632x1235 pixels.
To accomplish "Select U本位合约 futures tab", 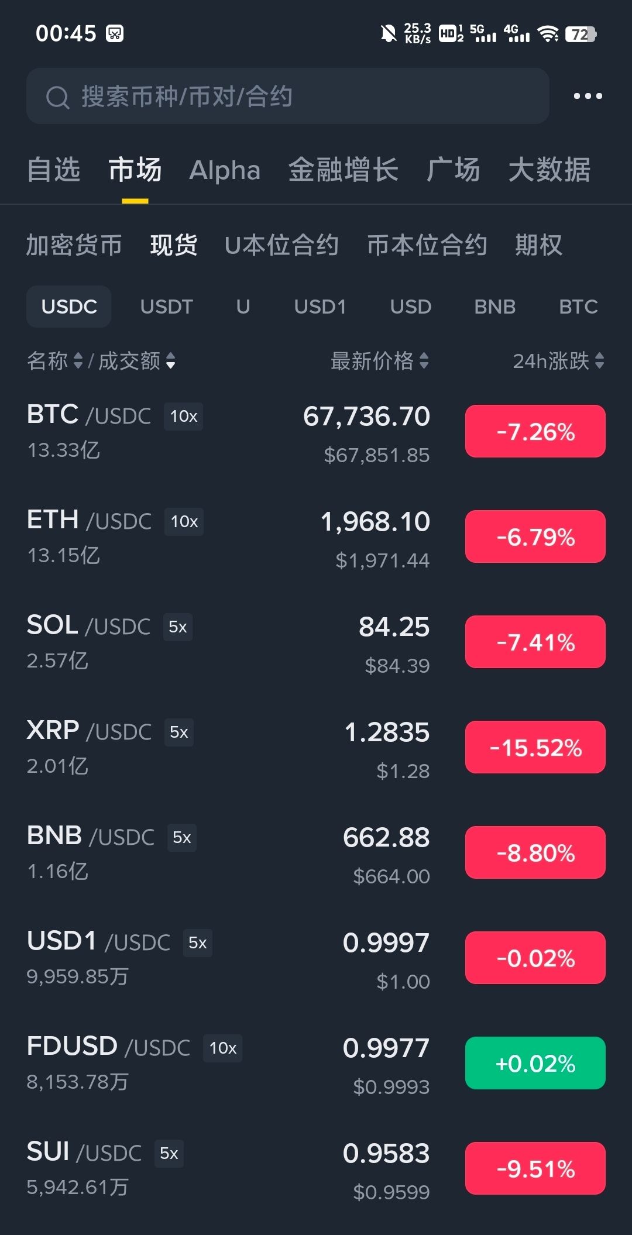I will (281, 245).
